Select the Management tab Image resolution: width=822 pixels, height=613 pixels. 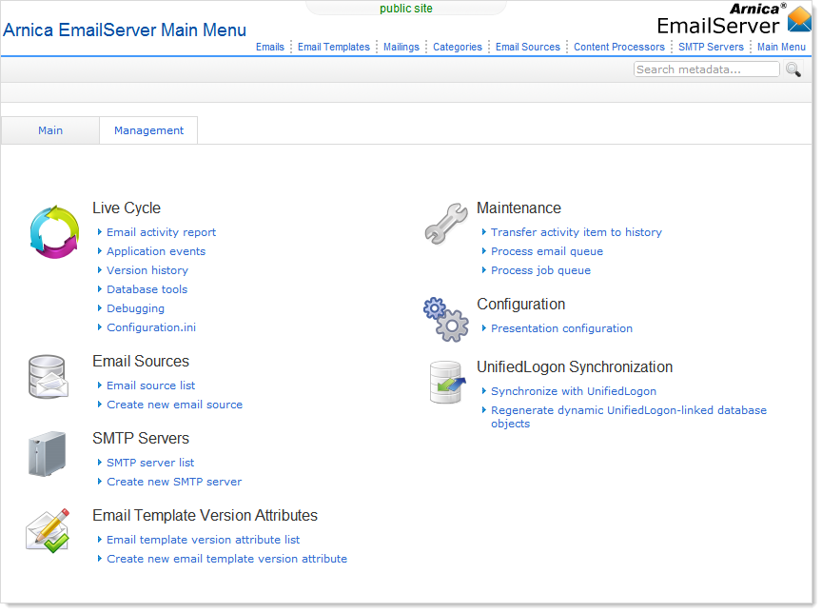[x=148, y=130]
